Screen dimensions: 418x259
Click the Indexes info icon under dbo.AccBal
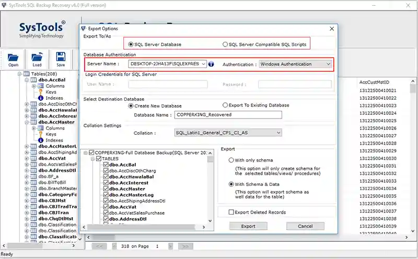pos(41,98)
